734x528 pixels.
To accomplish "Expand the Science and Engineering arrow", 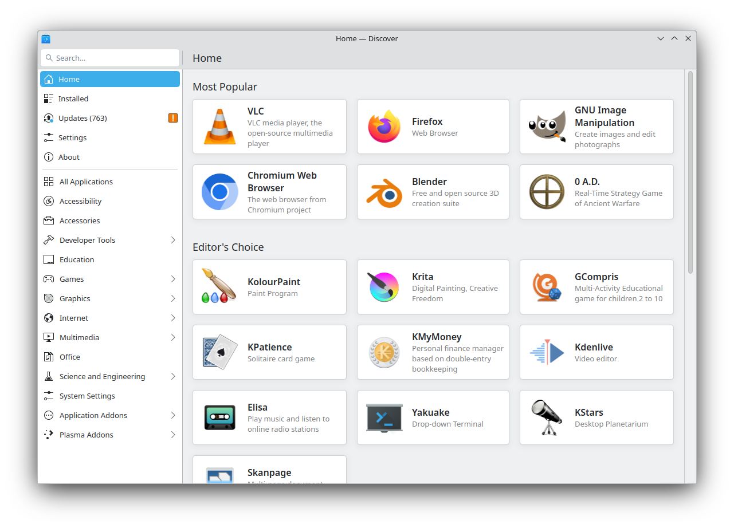I will pos(173,376).
